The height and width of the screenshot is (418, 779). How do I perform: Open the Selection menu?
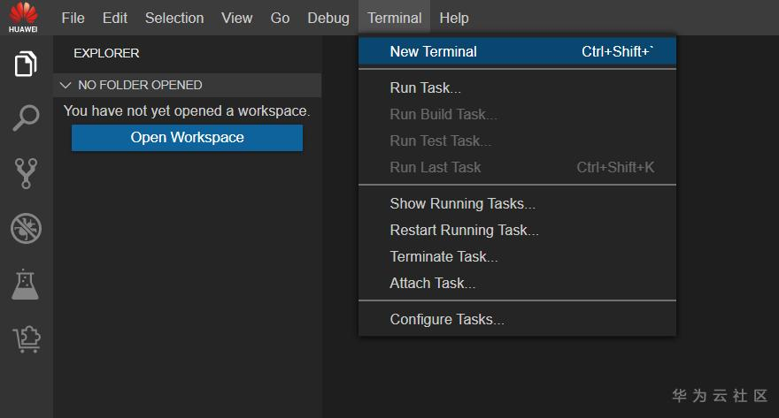click(x=174, y=18)
